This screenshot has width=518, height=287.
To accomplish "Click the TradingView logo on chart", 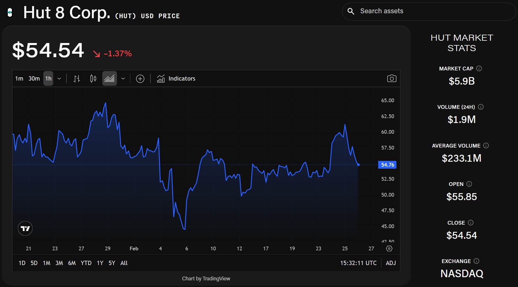I will (25, 228).
